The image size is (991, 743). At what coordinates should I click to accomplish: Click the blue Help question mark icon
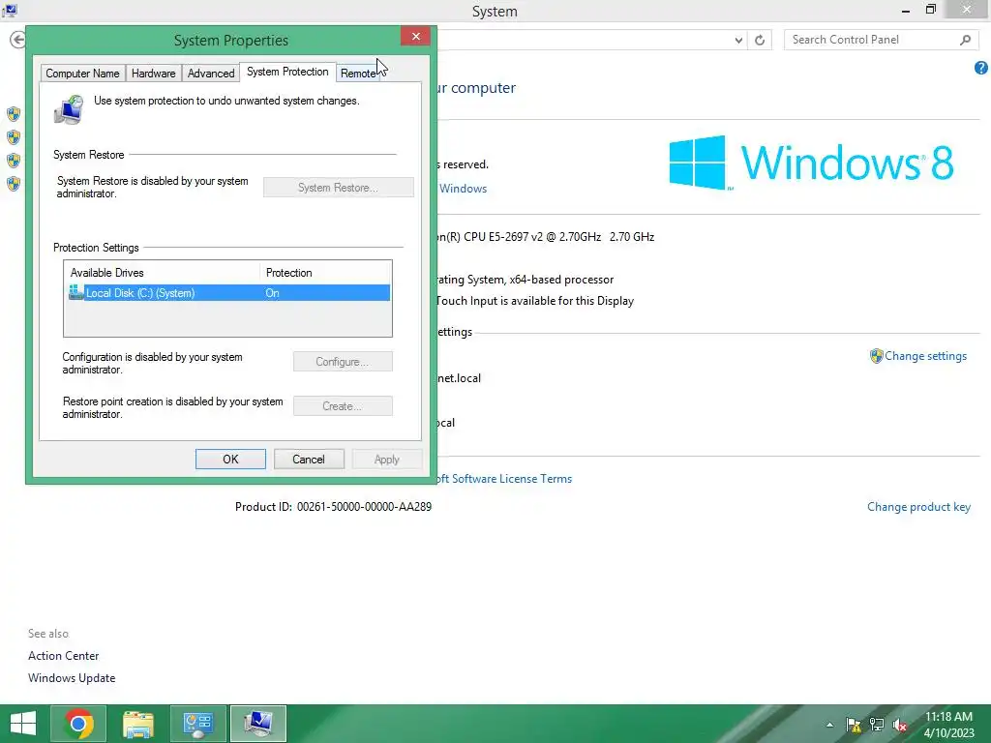click(x=981, y=68)
